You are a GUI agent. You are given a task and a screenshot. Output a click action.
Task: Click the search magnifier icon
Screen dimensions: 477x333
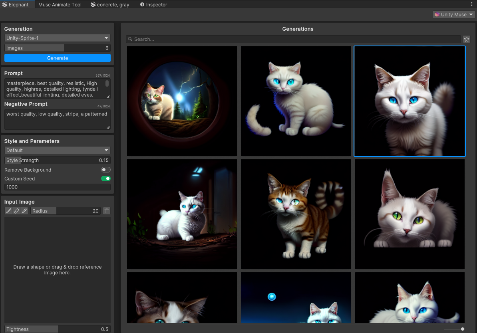coord(130,39)
